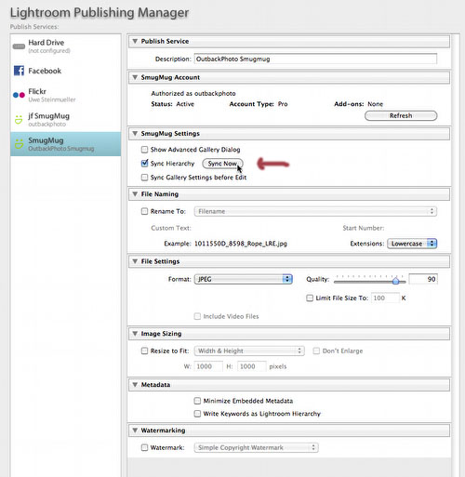Click the Facebook logo icon

pos(19,71)
